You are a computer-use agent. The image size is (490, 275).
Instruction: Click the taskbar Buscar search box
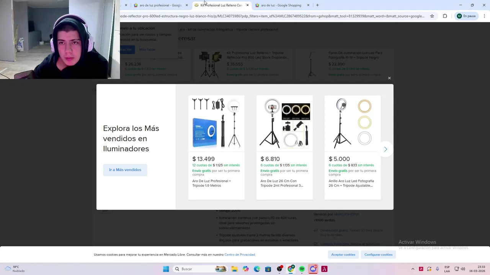[200, 269]
